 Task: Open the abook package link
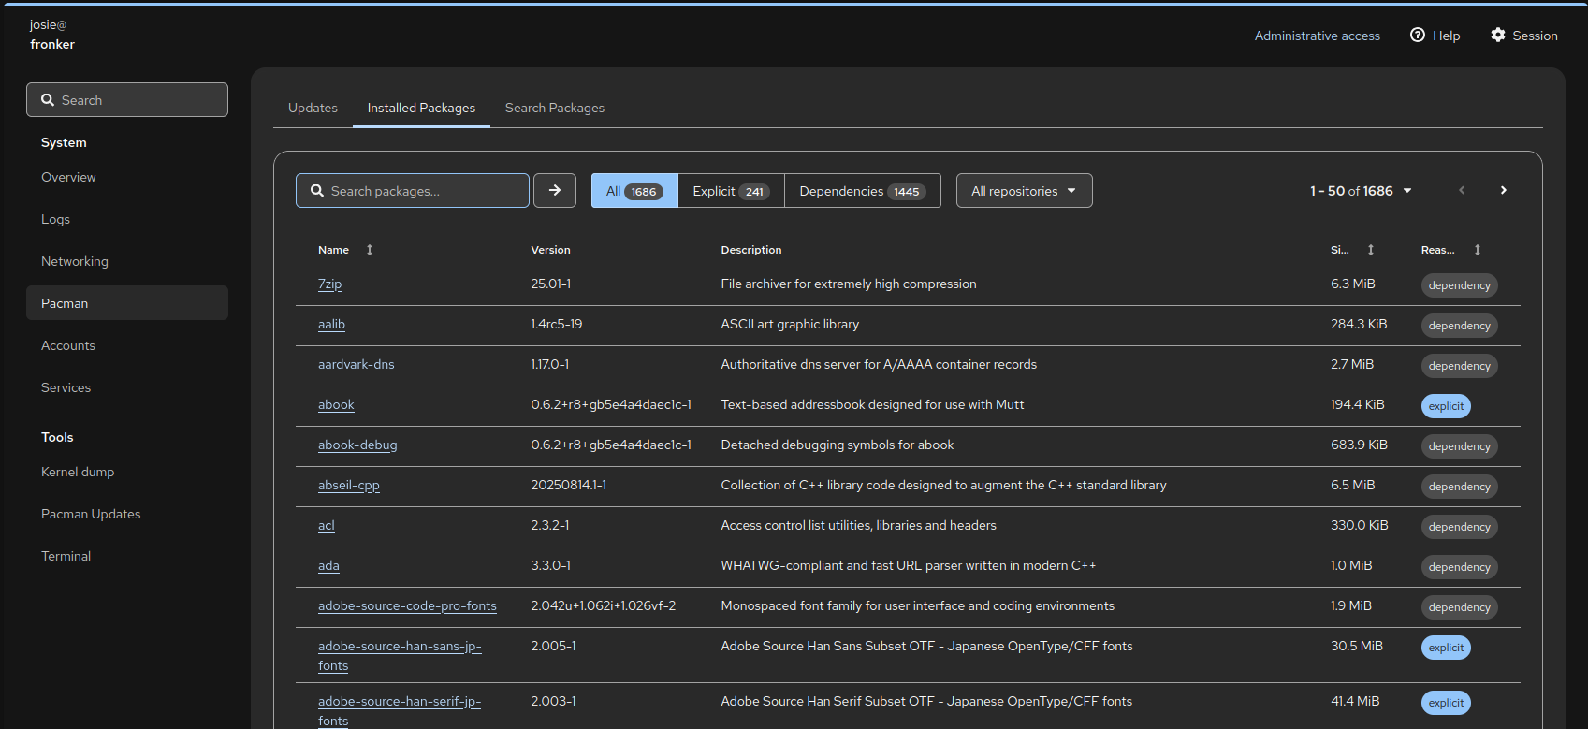(336, 405)
